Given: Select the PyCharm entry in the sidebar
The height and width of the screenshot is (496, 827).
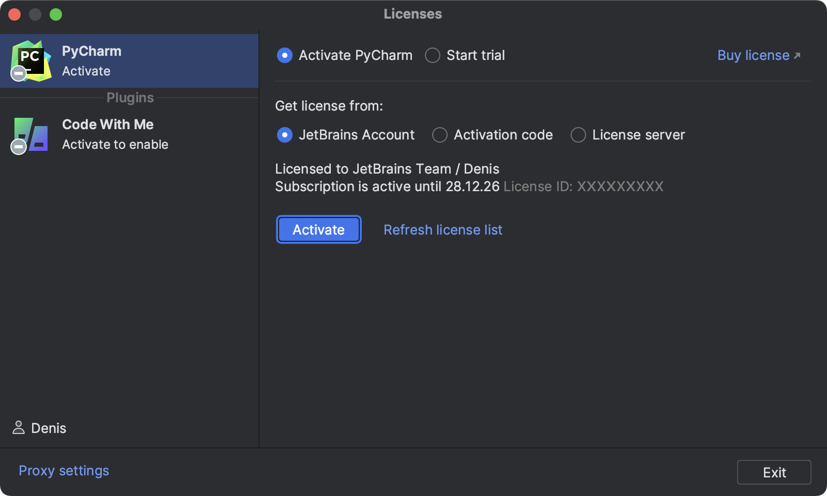Looking at the screenshot, I should click(129, 60).
